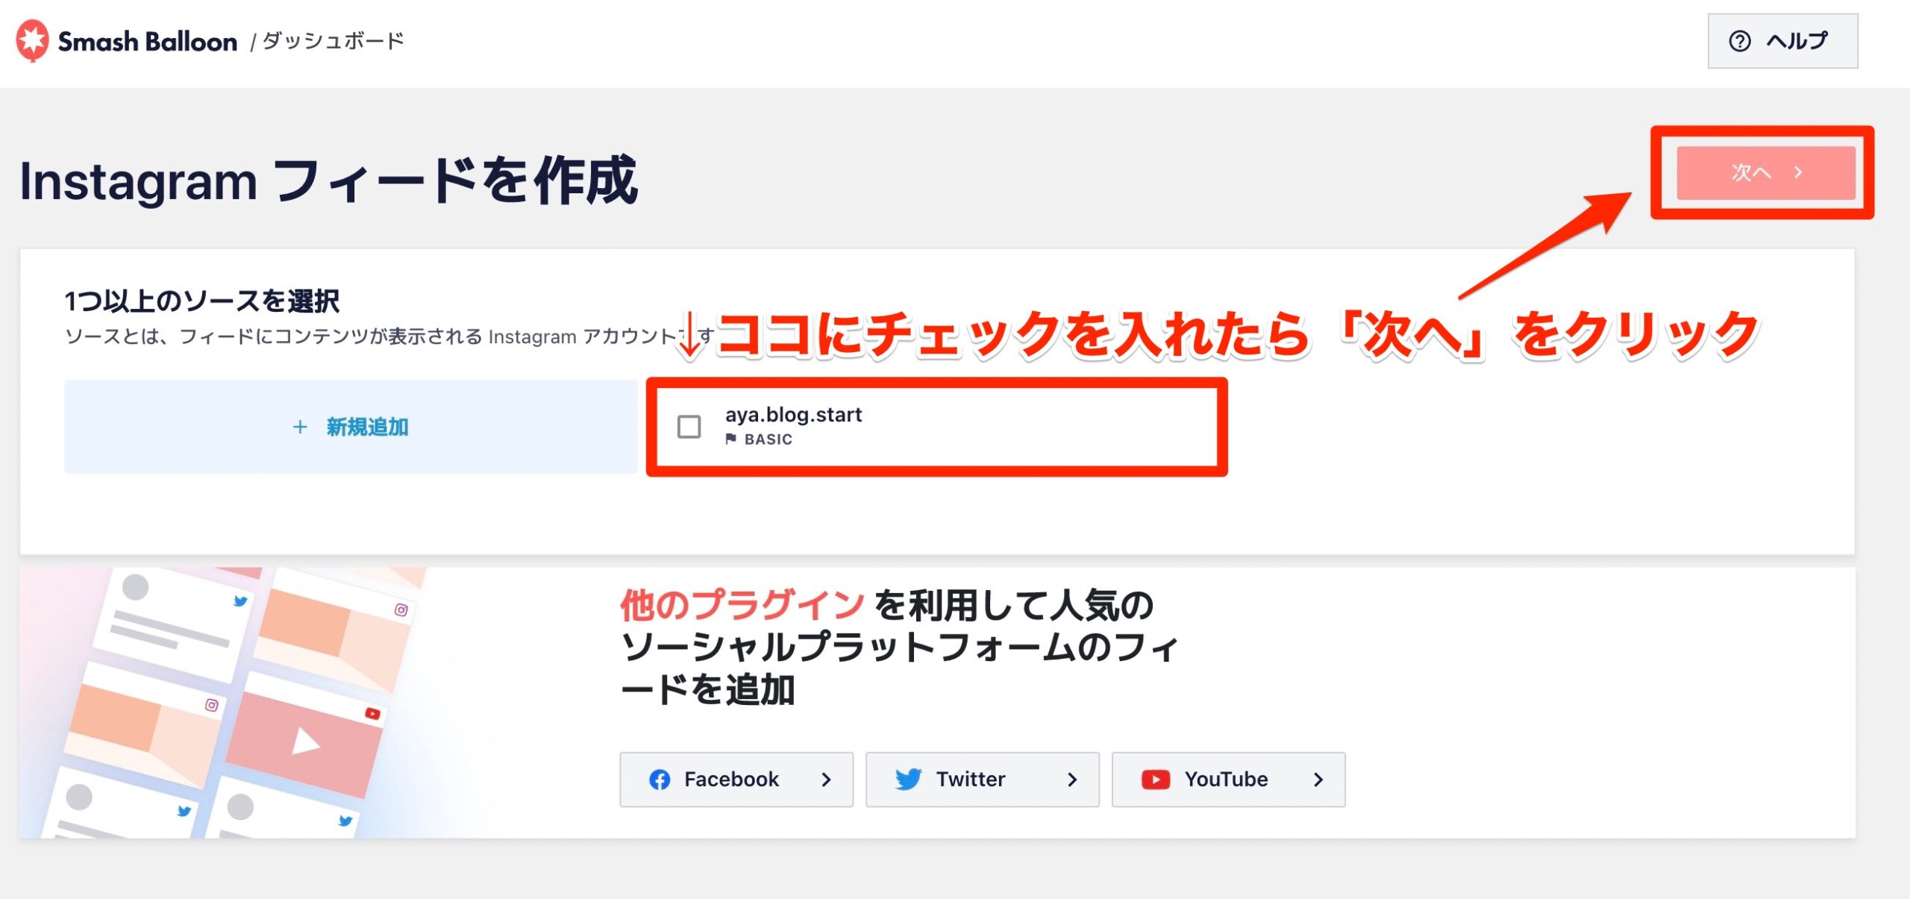This screenshot has width=1910, height=899.
Task: Click the 他のプラグイン highlighted text
Action: click(742, 604)
